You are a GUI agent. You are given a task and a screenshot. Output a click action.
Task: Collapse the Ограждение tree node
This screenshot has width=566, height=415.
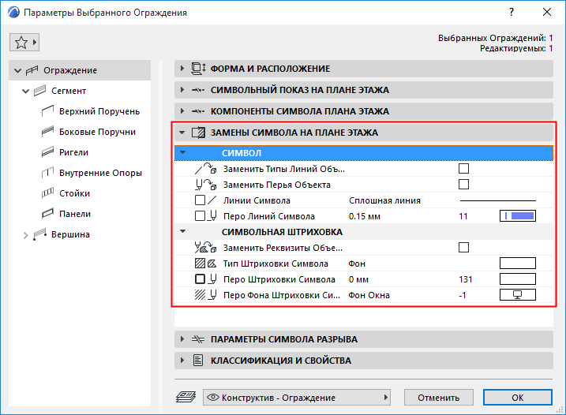pyautogui.click(x=17, y=71)
